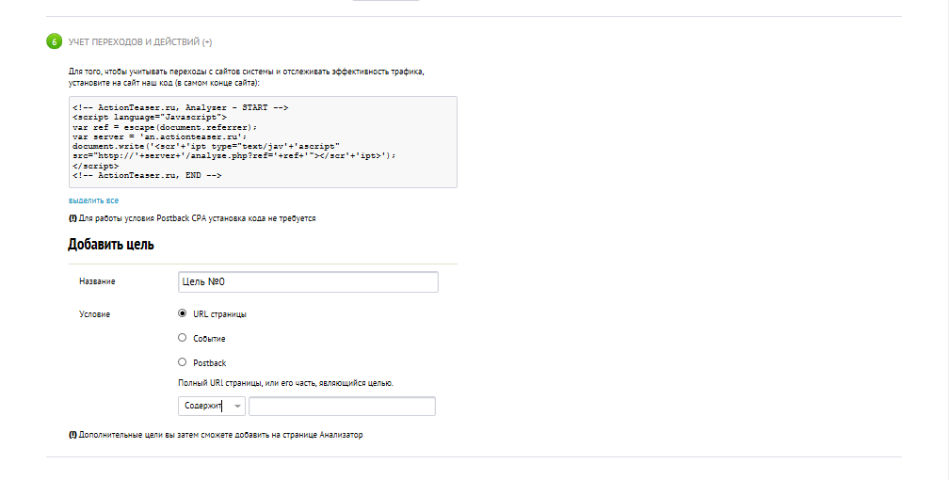The image size is (949, 480).
Task: Click the 'Условие' field label
Action: coord(94,314)
